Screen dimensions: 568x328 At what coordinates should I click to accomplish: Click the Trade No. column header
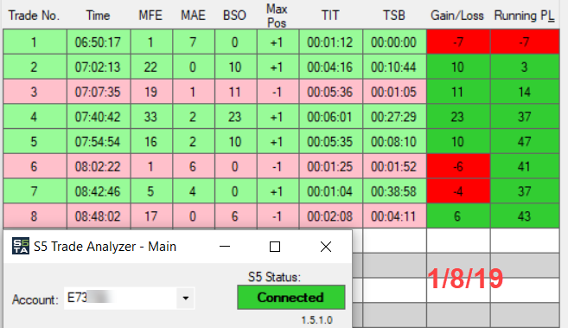pyautogui.click(x=34, y=16)
